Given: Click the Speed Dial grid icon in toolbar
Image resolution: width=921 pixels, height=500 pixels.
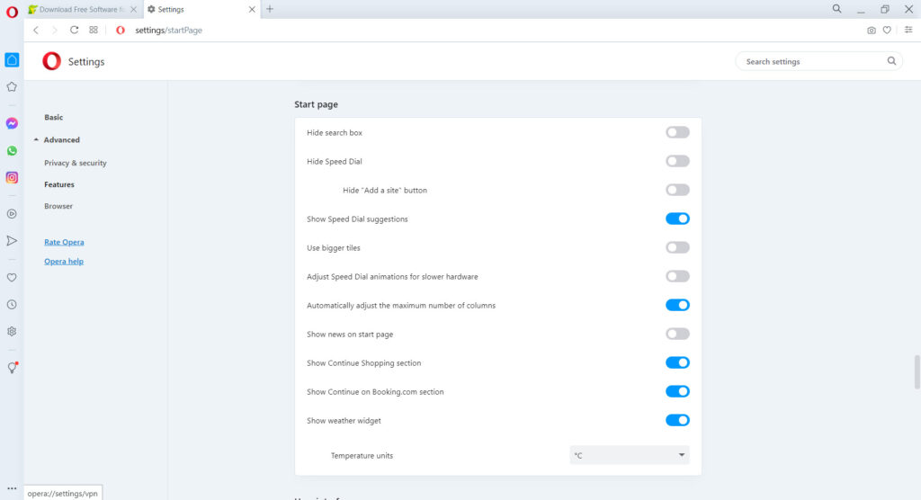Looking at the screenshot, I should point(94,30).
